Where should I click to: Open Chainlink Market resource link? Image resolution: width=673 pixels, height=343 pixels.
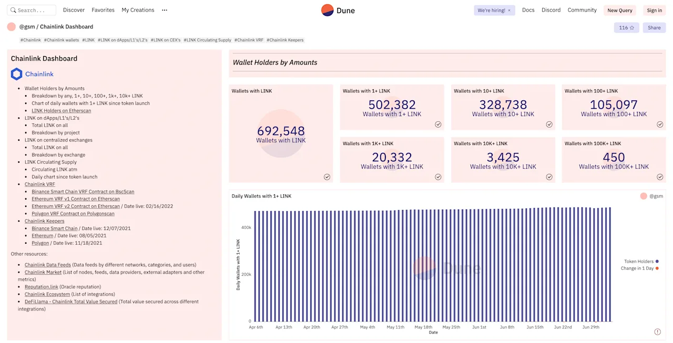click(43, 273)
